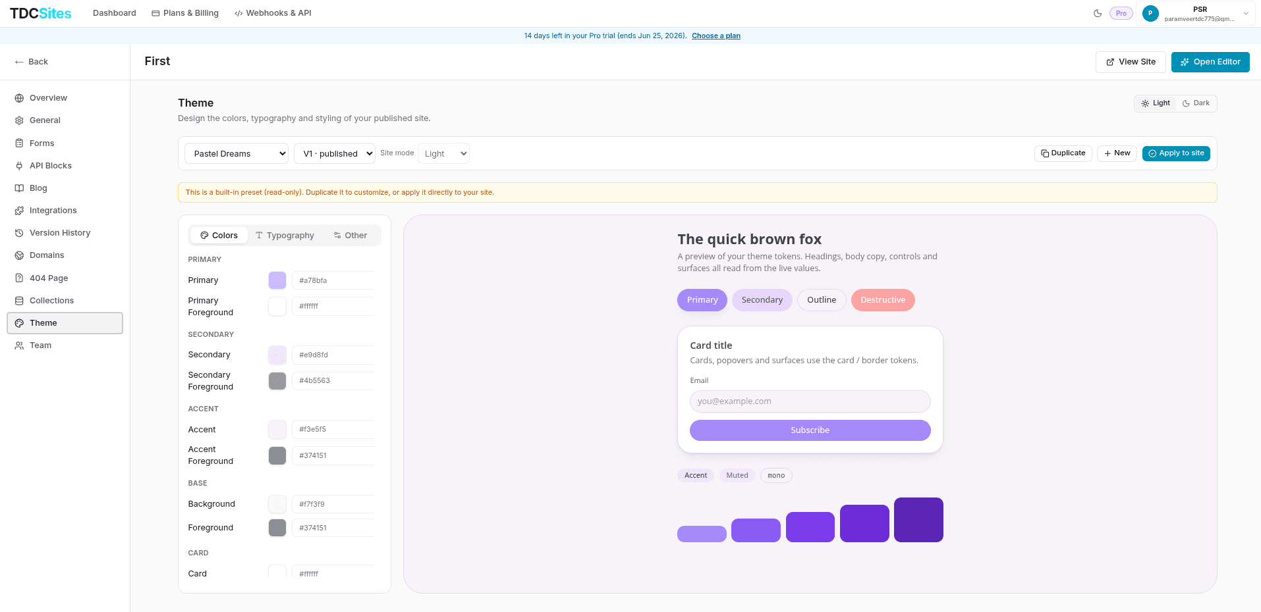
Task: Click the Blog book icon
Action: (x=19, y=188)
